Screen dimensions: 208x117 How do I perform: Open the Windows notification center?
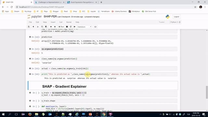click(x=204, y=114)
